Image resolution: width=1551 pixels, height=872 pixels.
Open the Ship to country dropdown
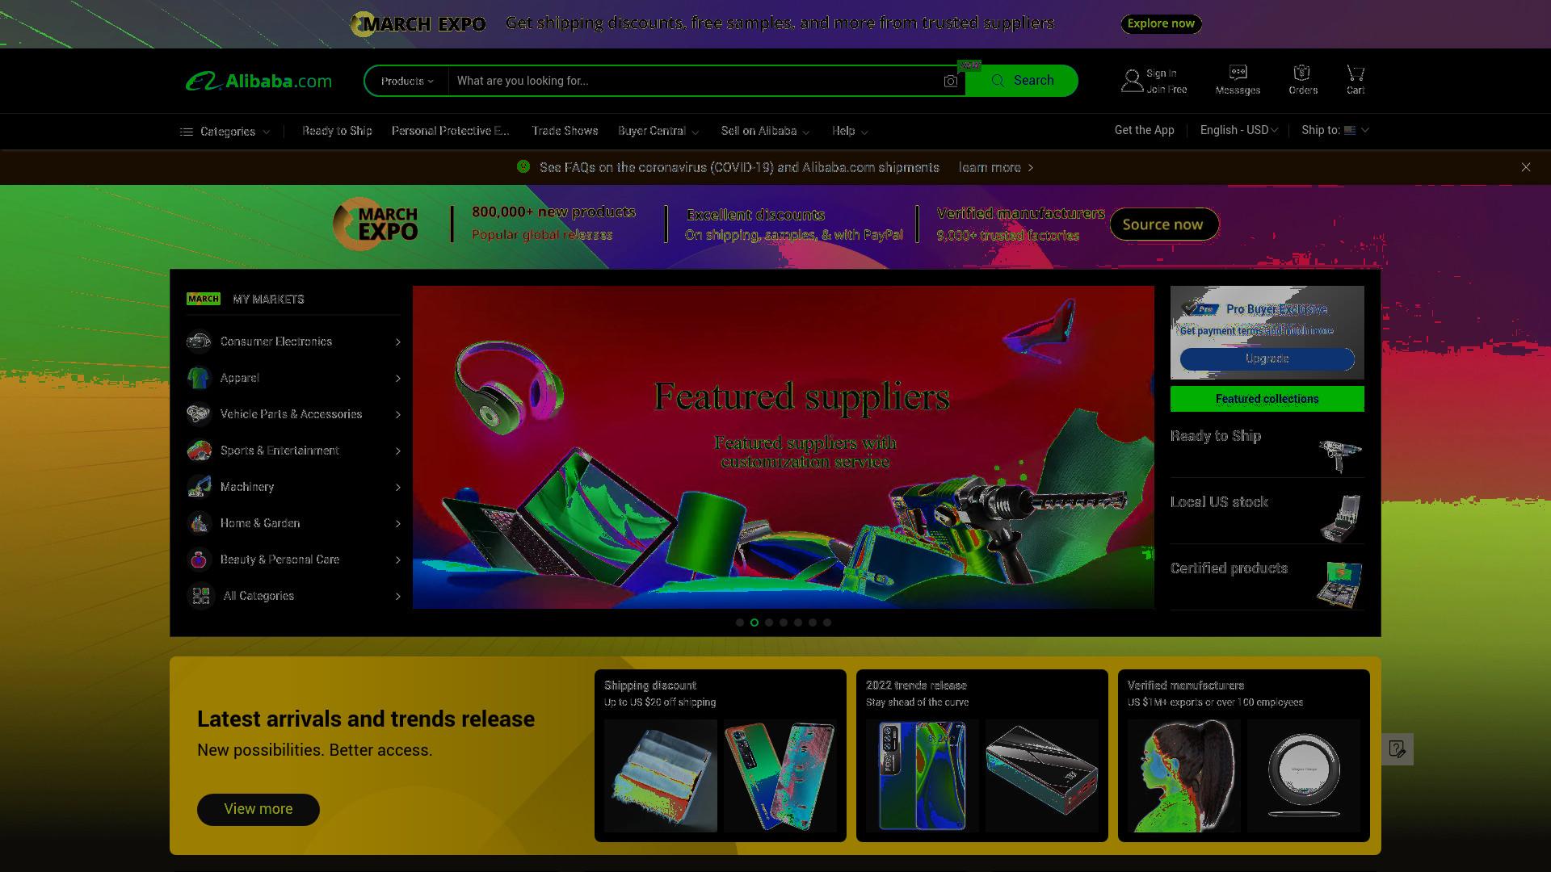point(1335,130)
